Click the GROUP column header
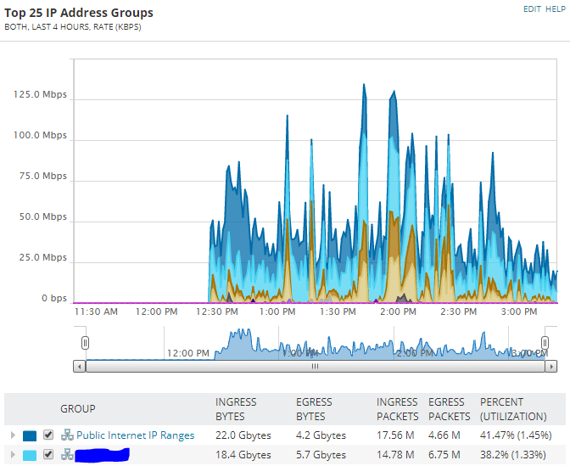This screenshot has height=466, width=570. coord(78,408)
